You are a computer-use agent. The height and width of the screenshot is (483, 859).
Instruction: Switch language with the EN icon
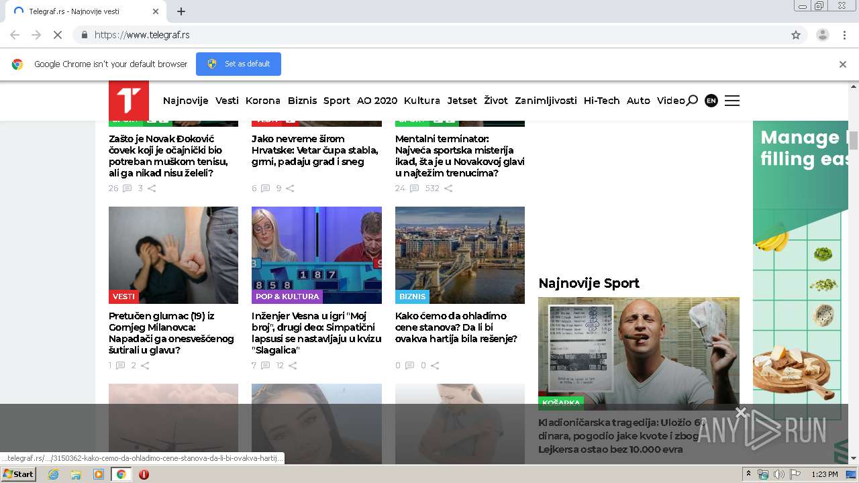(711, 101)
